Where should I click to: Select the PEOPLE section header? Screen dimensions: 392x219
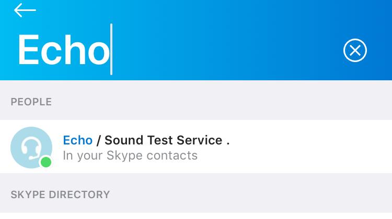tap(31, 102)
